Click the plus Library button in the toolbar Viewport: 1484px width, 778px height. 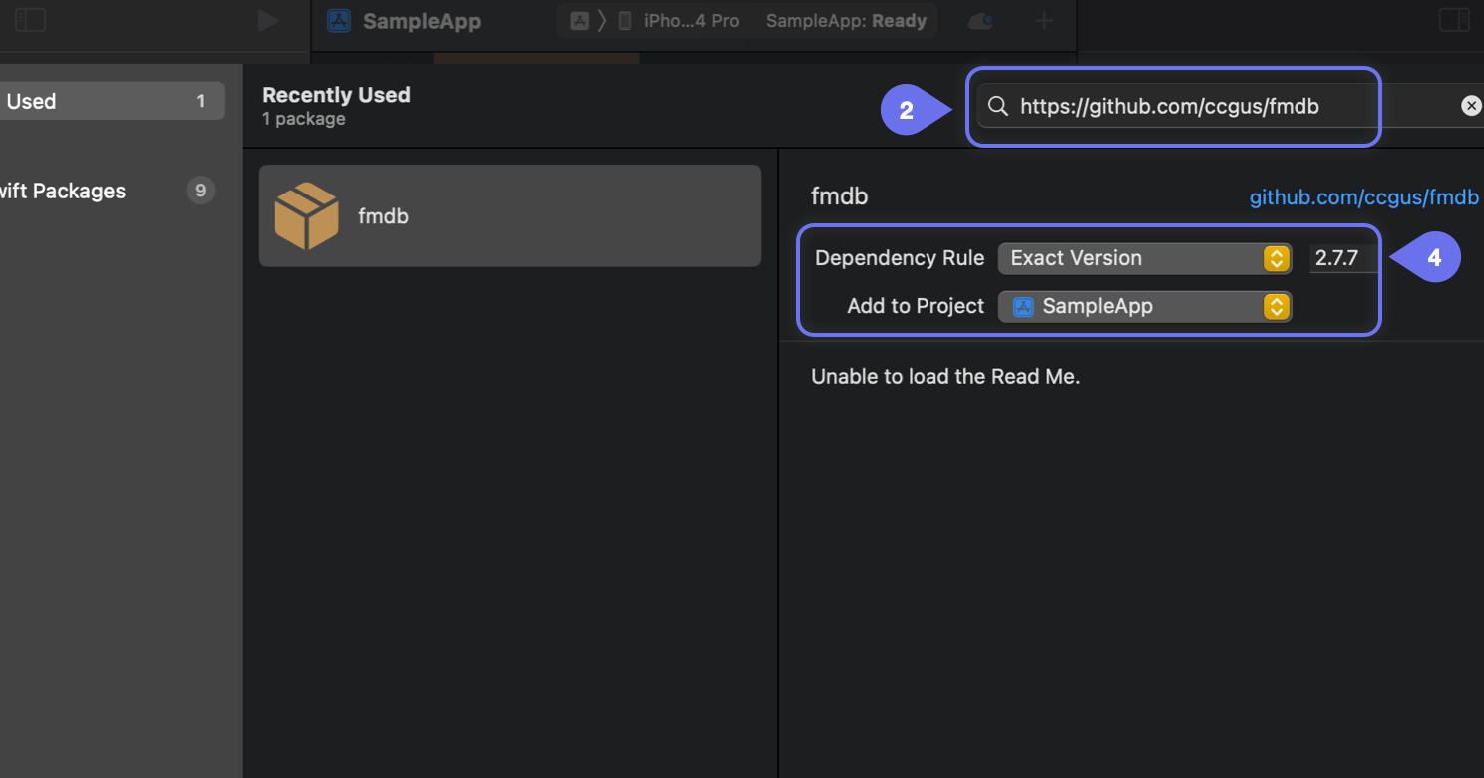[x=1044, y=21]
